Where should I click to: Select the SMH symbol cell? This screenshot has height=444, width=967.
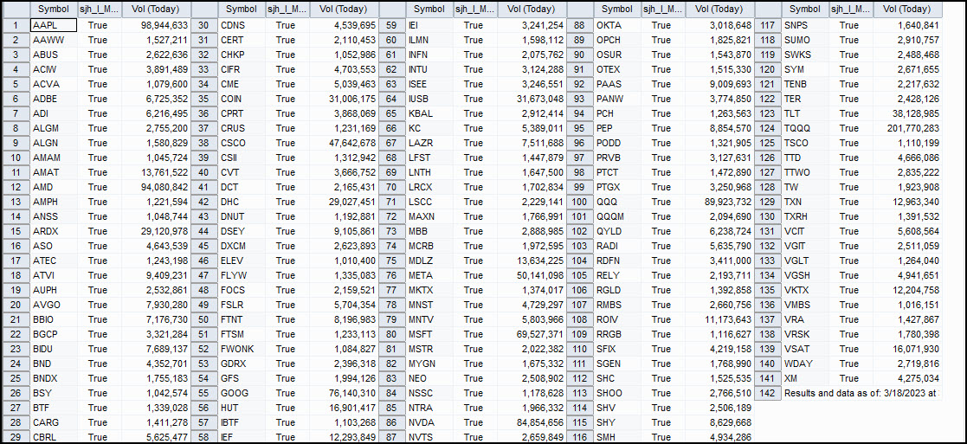click(617, 436)
